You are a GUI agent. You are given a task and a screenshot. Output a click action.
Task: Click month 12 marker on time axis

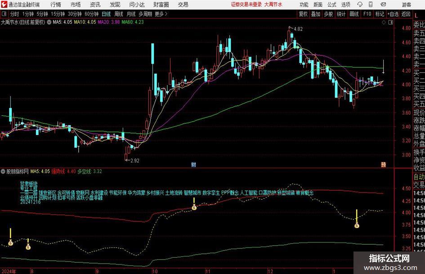270,271
